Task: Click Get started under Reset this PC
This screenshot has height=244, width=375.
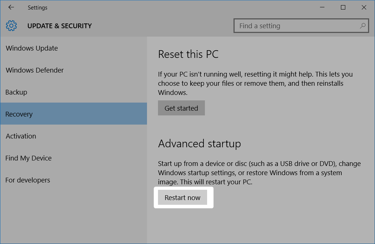Action: point(181,108)
